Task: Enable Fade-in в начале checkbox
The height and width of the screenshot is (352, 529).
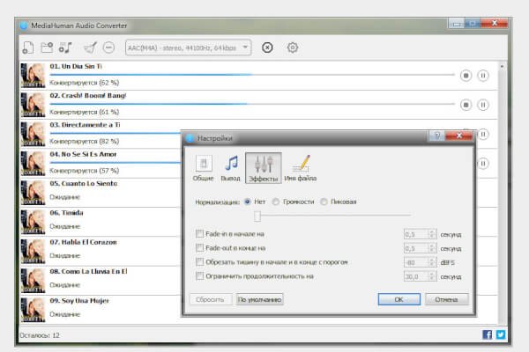Action: (199, 233)
